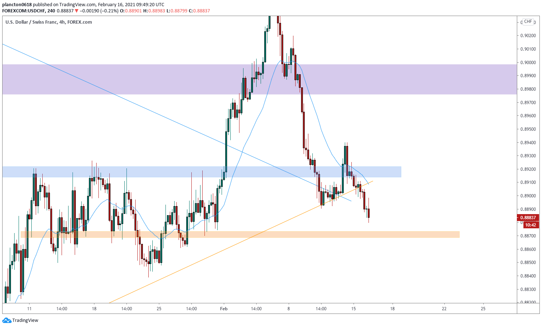Select the light blue horizontal zone rectangle
The image size is (542, 327).
(202, 172)
